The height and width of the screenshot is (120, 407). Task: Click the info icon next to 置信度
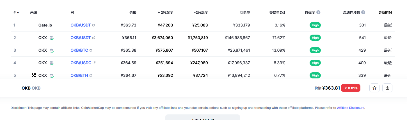[318, 13]
